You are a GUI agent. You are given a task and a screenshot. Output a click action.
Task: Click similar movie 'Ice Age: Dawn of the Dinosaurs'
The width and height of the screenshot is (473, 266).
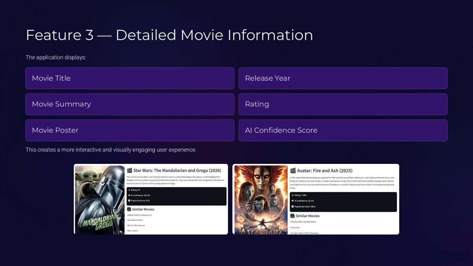[x=304, y=233]
